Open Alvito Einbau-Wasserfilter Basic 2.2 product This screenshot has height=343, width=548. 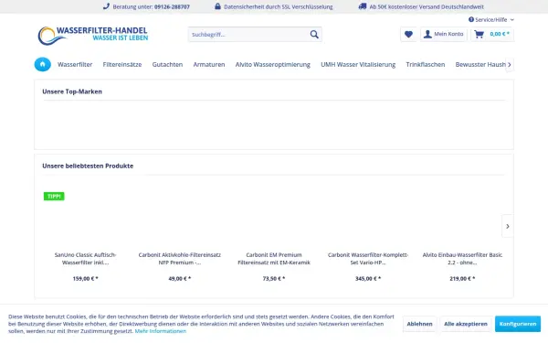(462, 259)
